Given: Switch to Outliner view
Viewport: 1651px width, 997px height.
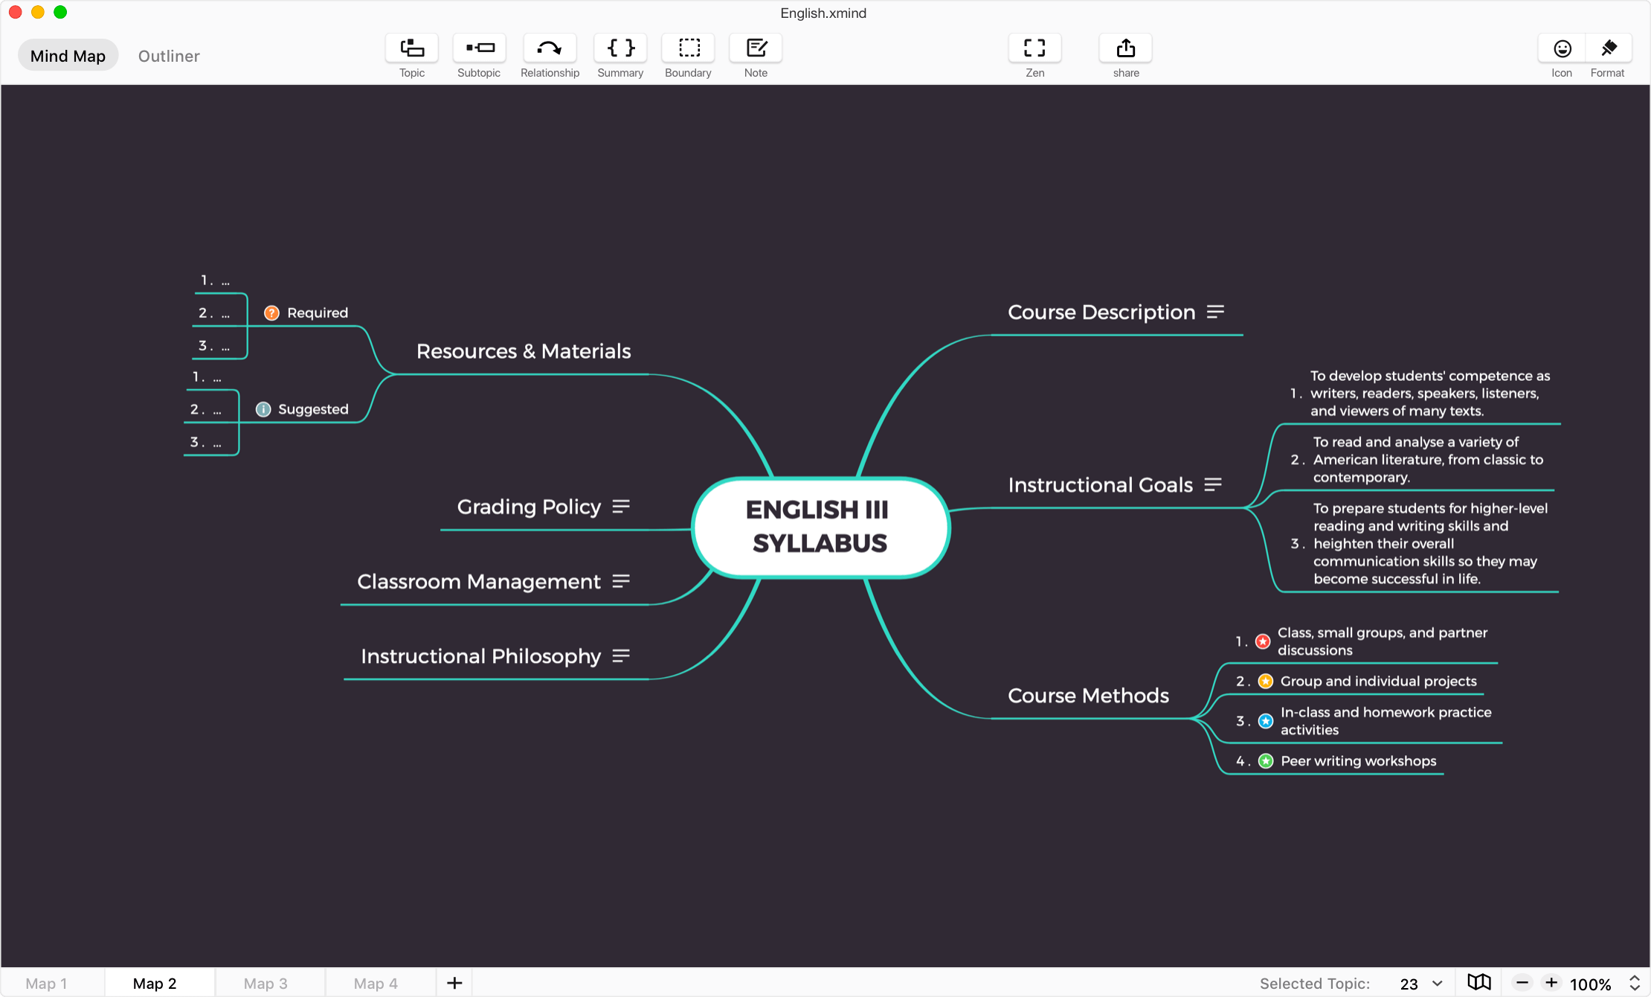Looking at the screenshot, I should [x=169, y=56].
